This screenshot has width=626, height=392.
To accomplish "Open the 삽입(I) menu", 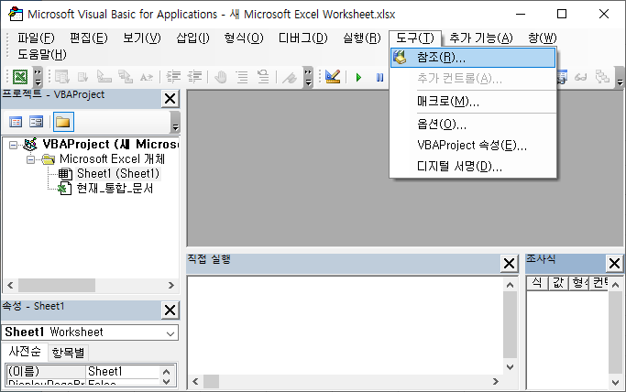I will [x=192, y=38].
